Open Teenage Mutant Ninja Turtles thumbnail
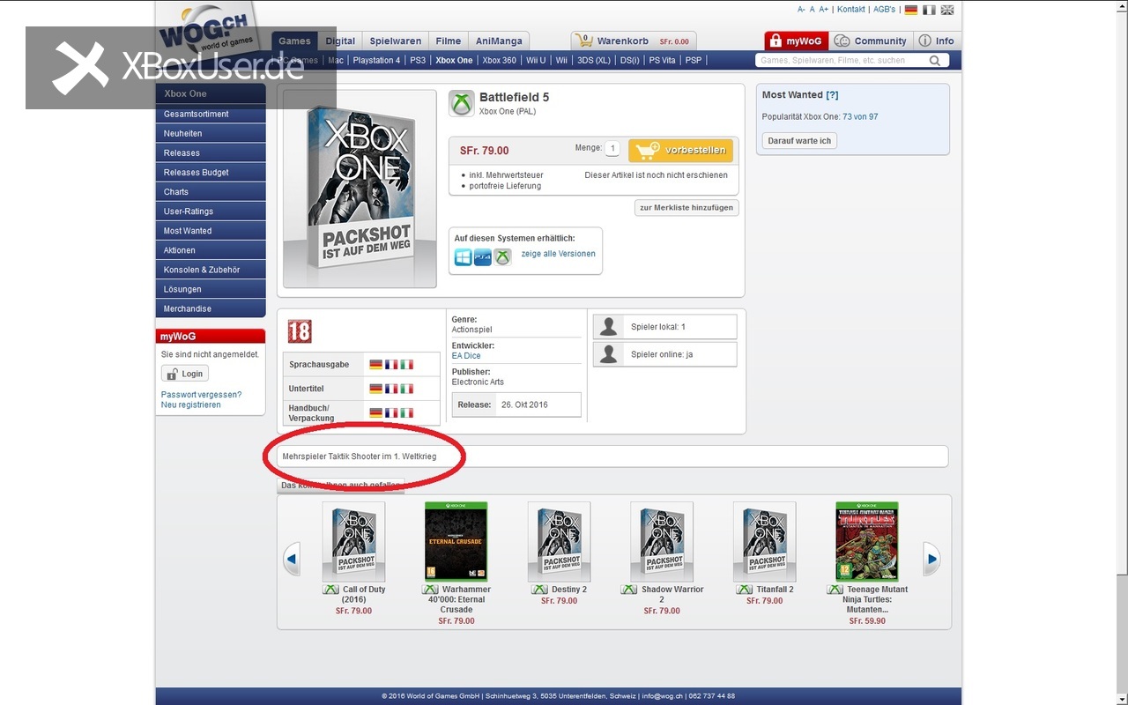This screenshot has width=1128, height=705. tap(867, 541)
